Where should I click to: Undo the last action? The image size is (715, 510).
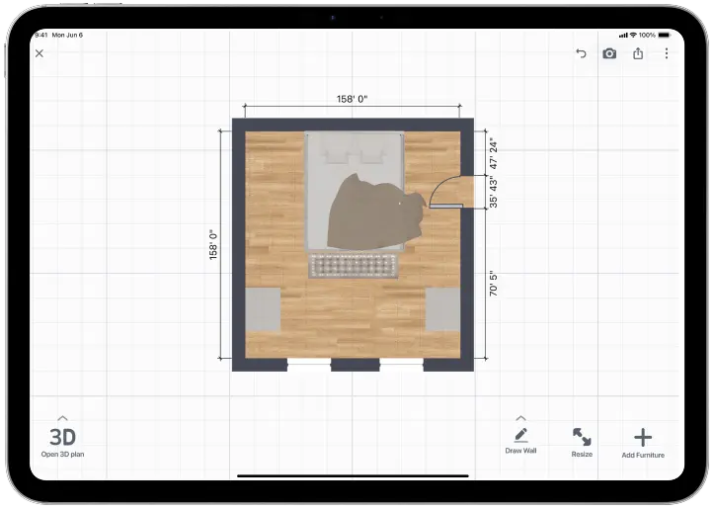[x=581, y=53]
